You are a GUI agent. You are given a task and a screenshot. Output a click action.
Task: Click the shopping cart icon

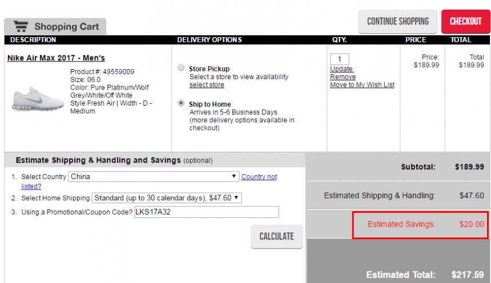[21, 26]
